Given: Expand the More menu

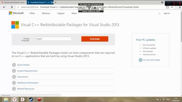Looking at the screenshot, I should [75, 13].
